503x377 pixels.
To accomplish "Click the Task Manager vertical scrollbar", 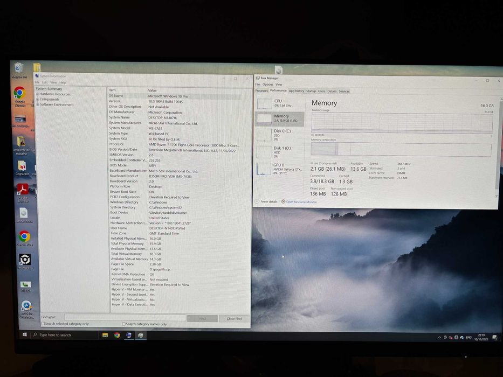I will [499, 146].
